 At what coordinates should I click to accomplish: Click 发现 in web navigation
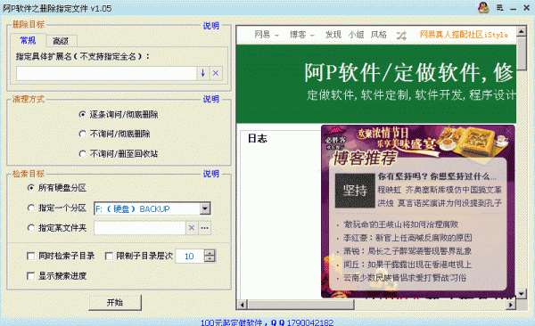point(333,35)
